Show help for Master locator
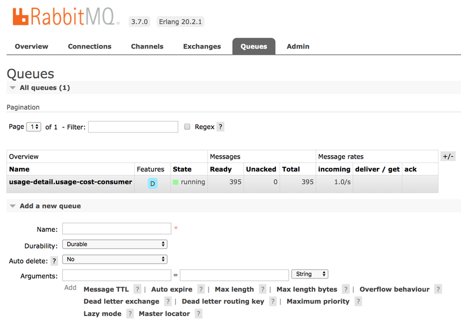 pos(198,314)
